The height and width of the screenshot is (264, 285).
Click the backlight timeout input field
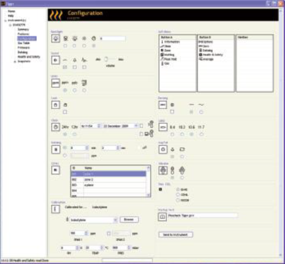[112, 39]
